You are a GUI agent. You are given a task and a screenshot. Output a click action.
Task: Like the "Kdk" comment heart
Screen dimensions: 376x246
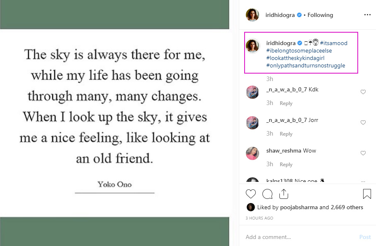363,92
